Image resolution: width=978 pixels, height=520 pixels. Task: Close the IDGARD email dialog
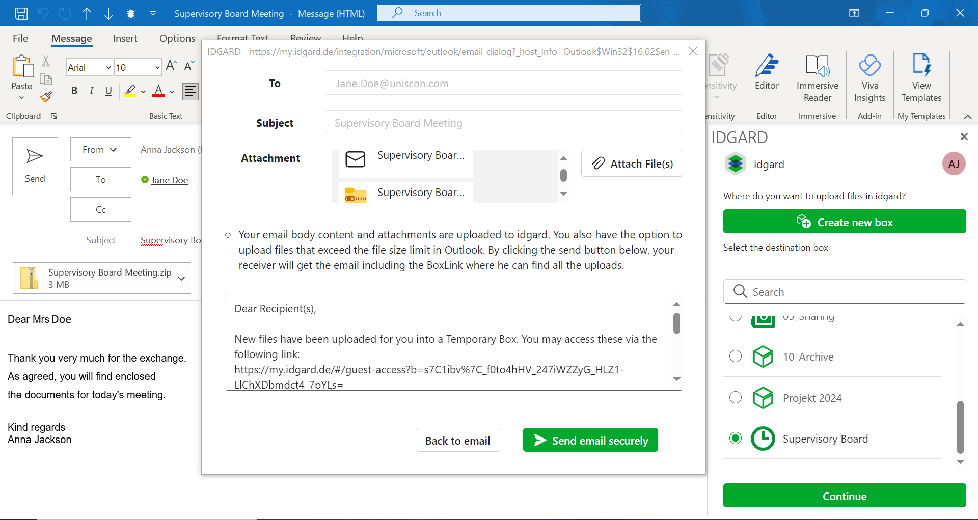pos(693,51)
